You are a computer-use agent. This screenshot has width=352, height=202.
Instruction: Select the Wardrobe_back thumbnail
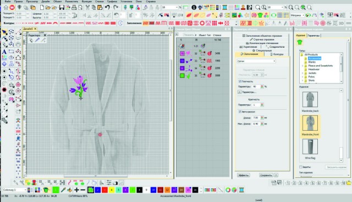(x=310, y=102)
